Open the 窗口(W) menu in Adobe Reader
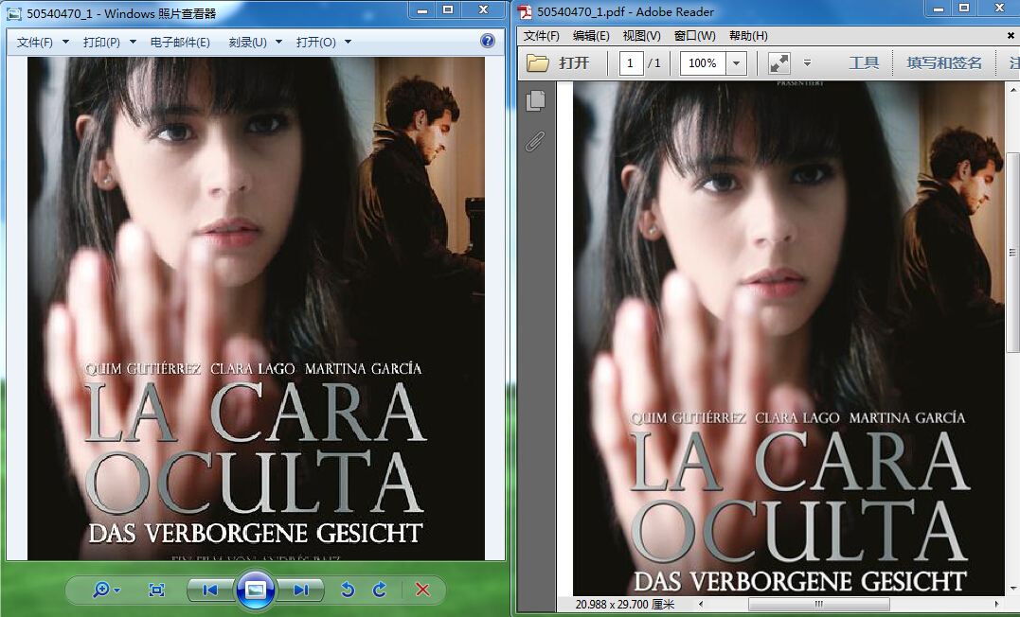Screen dimensions: 1020x617 (x=695, y=36)
